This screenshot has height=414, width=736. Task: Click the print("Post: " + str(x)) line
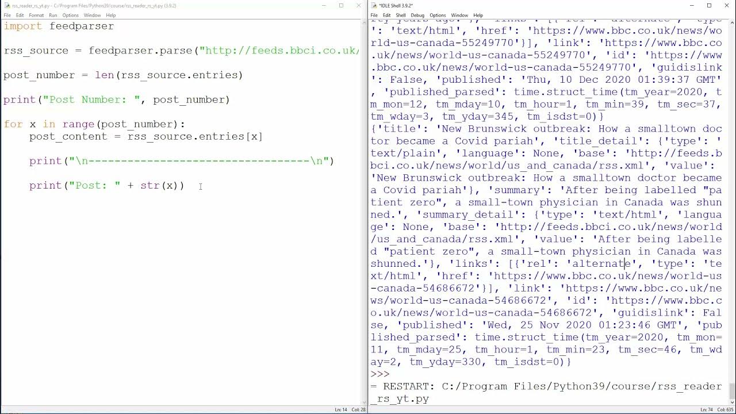(107, 185)
